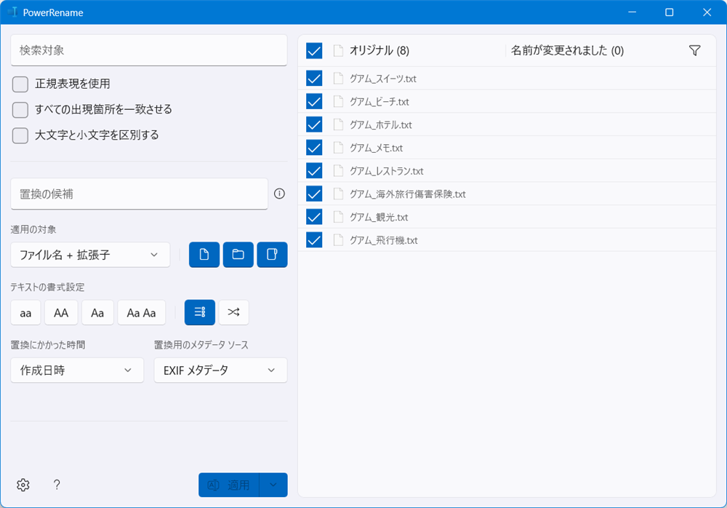This screenshot has width=727, height=508.
Task: Click the include files icon
Action: click(x=204, y=255)
